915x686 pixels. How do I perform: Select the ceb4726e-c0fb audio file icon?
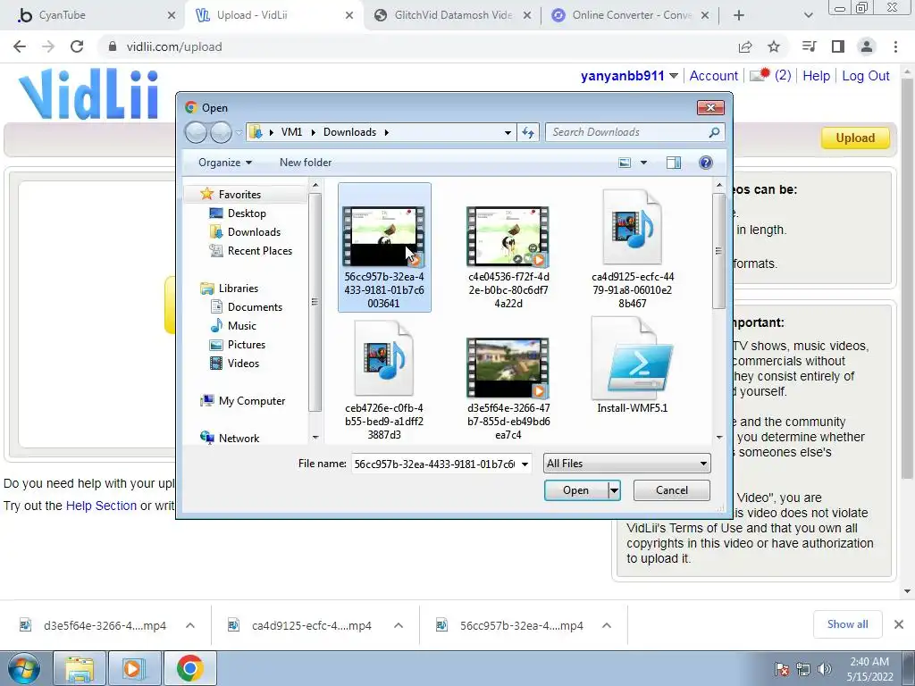click(x=384, y=358)
